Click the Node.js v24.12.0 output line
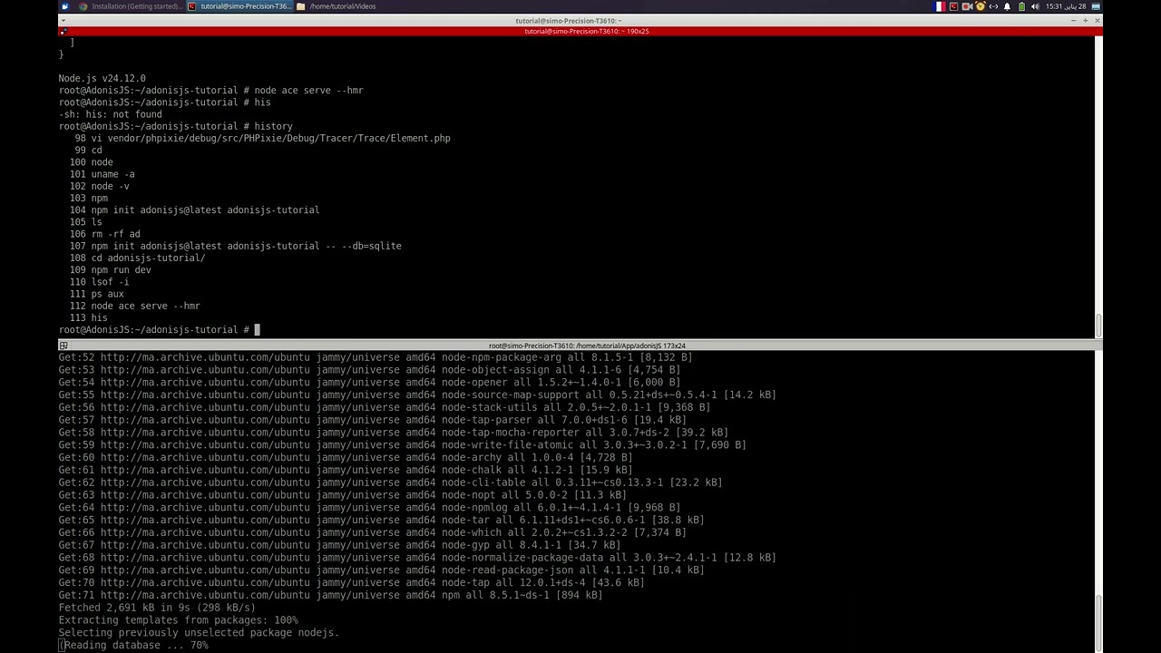The image size is (1161, 653). (102, 79)
